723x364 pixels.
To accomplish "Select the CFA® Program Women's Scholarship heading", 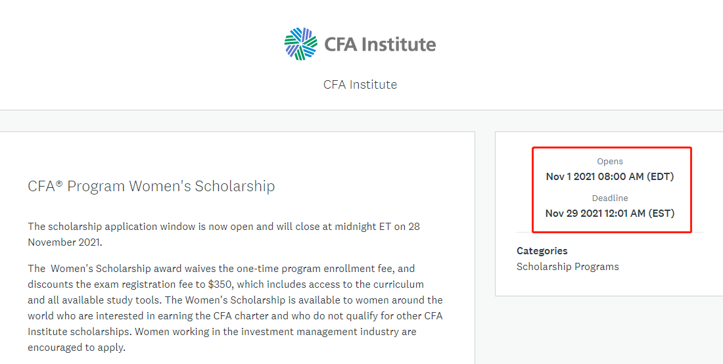I will click(x=151, y=186).
